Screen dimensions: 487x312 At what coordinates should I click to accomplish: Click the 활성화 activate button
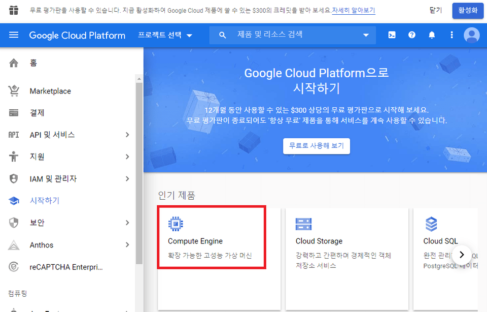468,10
